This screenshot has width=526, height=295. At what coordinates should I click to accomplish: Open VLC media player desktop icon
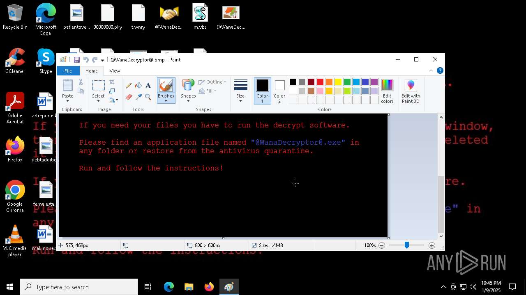(15, 241)
